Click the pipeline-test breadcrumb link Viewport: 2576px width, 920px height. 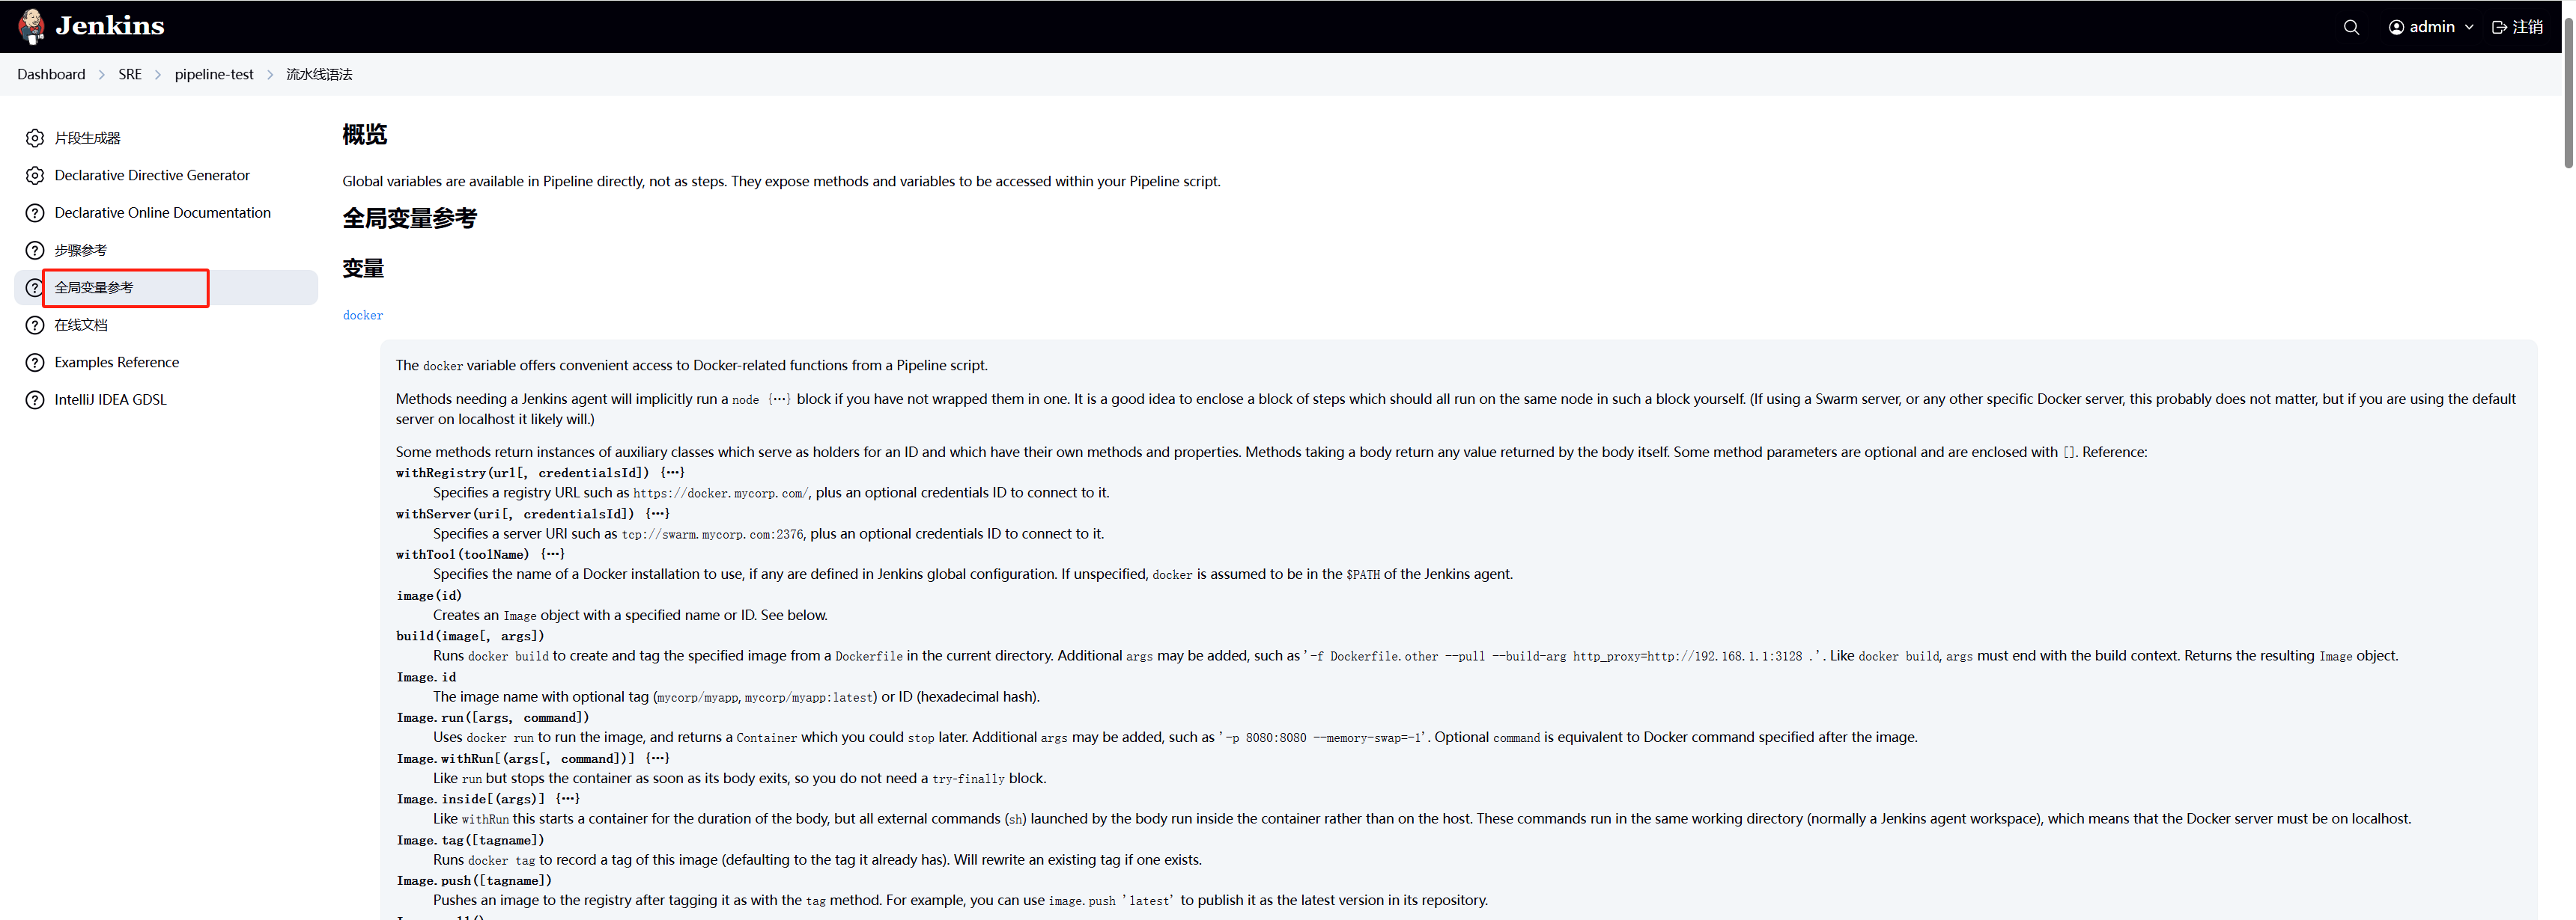click(x=214, y=75)
